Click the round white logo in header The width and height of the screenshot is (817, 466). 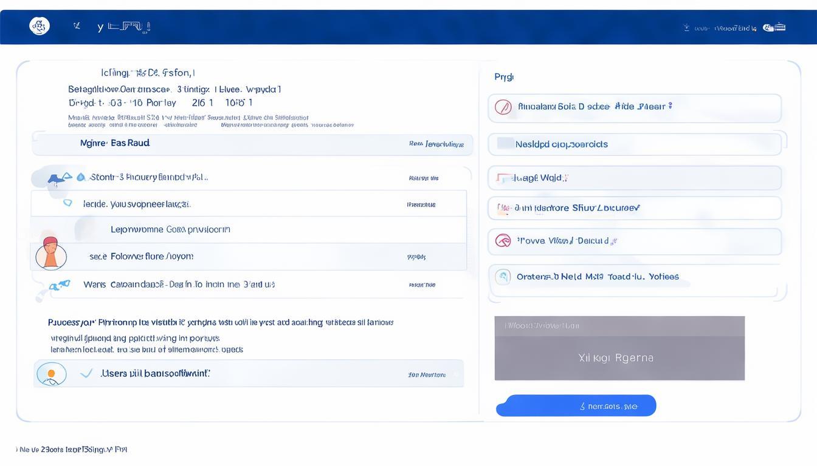(x=40, y=26)
